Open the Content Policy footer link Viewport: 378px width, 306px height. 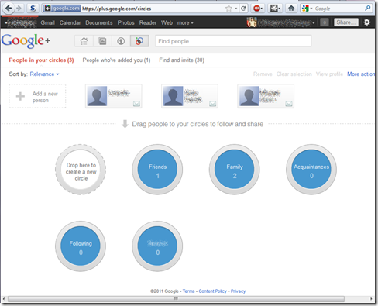click(x=212, y=291)
